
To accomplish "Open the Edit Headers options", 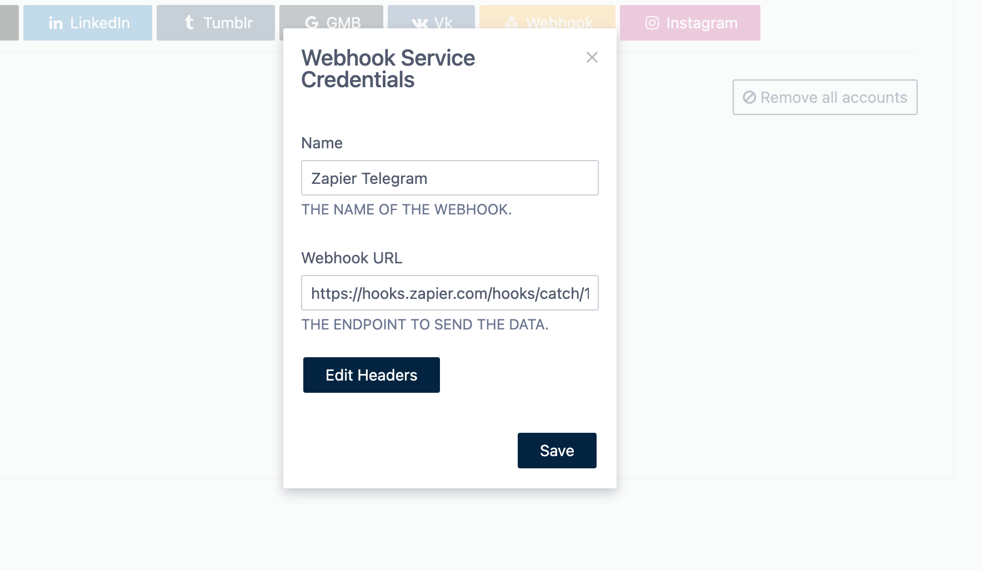I will pyautogui.click(x=371, y=375).
